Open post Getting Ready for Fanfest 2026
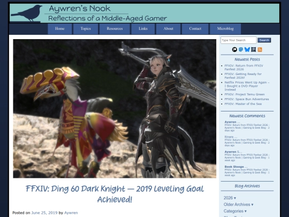Image resolution: width=289 pixels, height=217 pixels. tap(243, 76)
